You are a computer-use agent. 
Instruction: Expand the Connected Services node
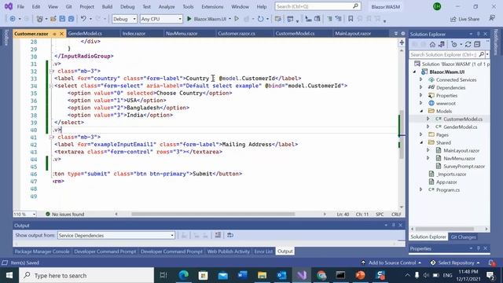click(x=421, y=79)
